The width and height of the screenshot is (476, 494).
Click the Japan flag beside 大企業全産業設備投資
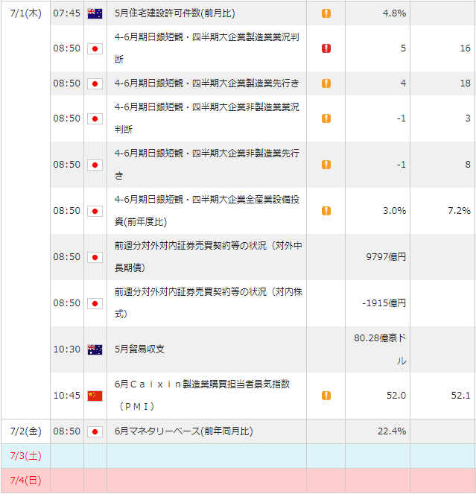coord(95,211)
